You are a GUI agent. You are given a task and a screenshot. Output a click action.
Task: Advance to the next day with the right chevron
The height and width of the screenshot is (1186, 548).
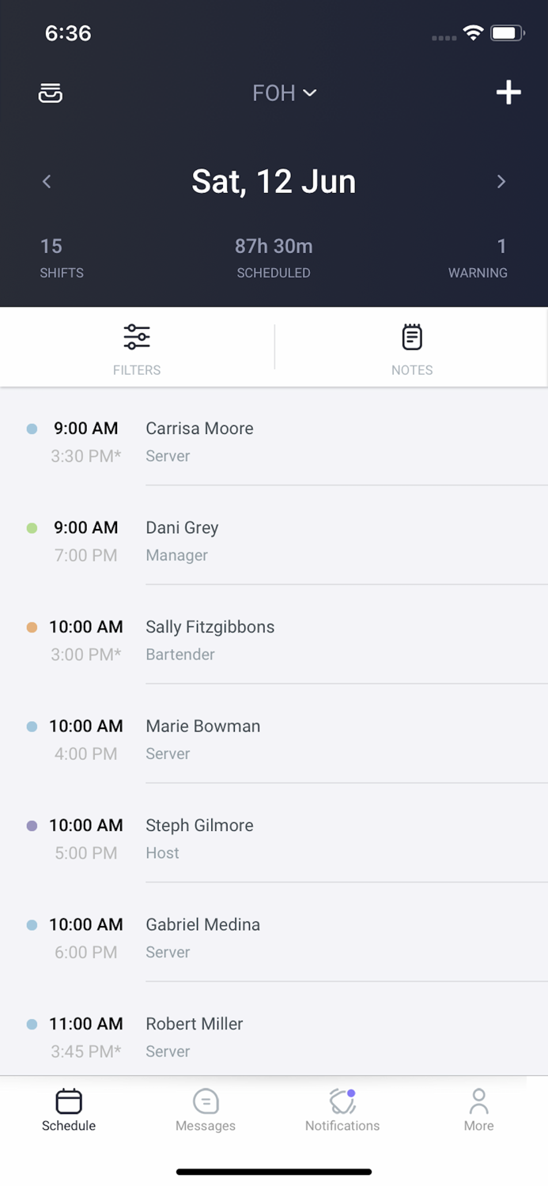click(501, 182)
